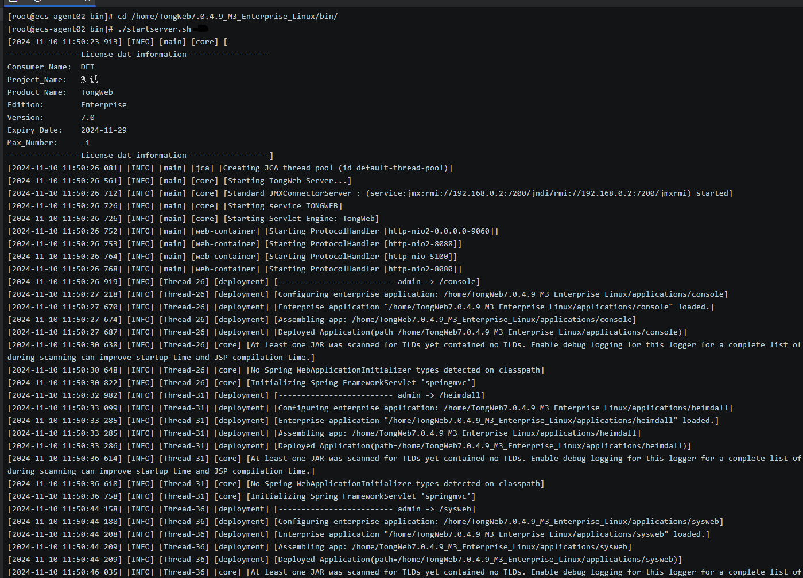Click 'Deployed Application' line for applications/heimdall

(483, 445)
